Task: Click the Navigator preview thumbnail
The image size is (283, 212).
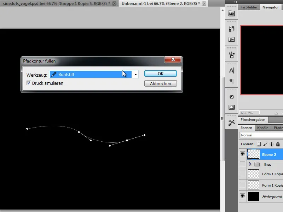Action: tap(262, 60)
